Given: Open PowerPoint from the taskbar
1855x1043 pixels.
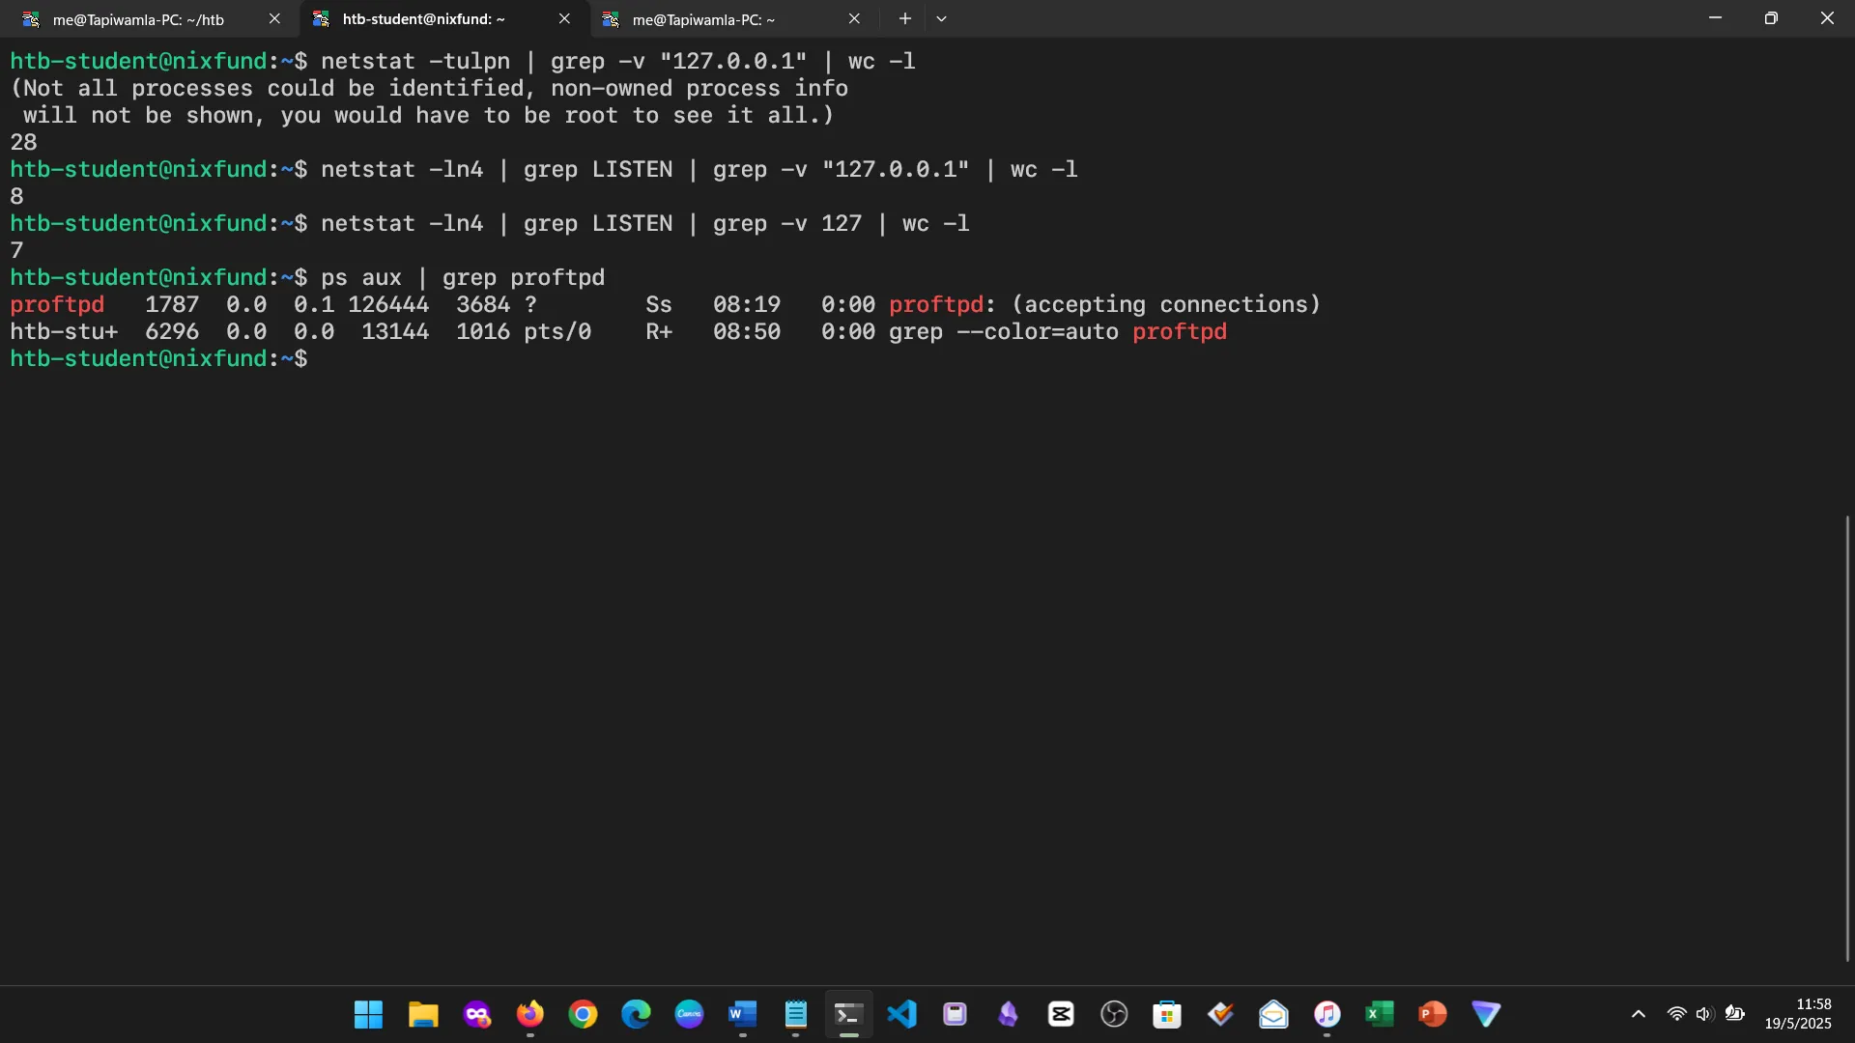Looking at the screenshot, I should [x=1433, y=1014].
